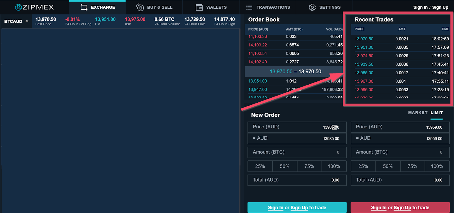
Task: Click the sell-side Total (AUD) field
Action: [x=400, y=180]
